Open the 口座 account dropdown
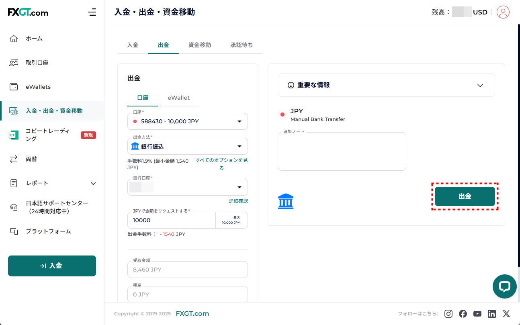 pos(188,121)
